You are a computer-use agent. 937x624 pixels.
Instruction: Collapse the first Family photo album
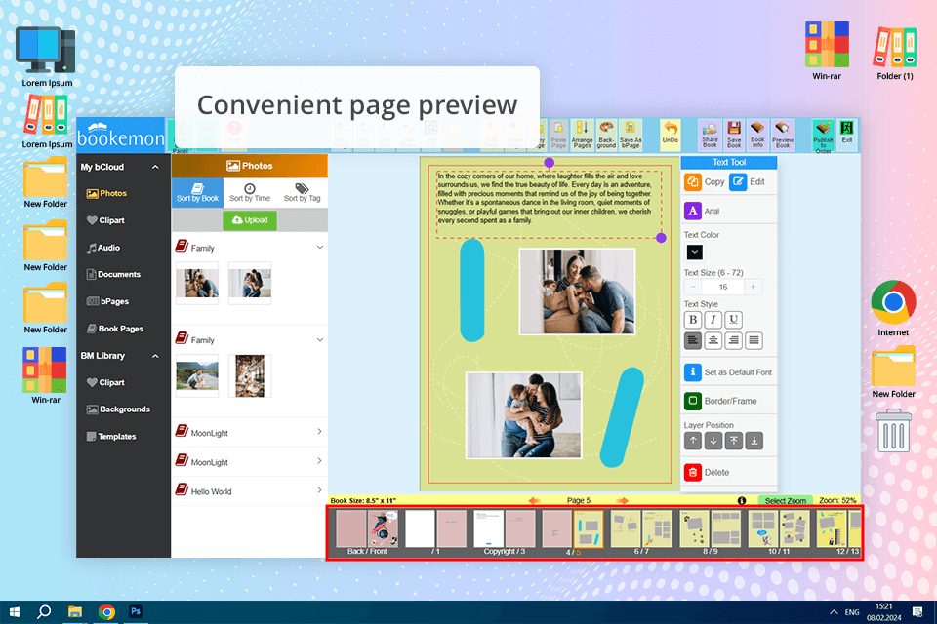[x=320, y=248]
